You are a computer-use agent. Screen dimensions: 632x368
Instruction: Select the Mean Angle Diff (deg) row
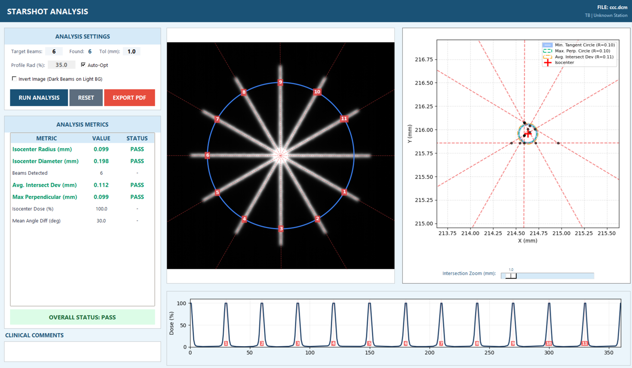click(x=83, y=221)
